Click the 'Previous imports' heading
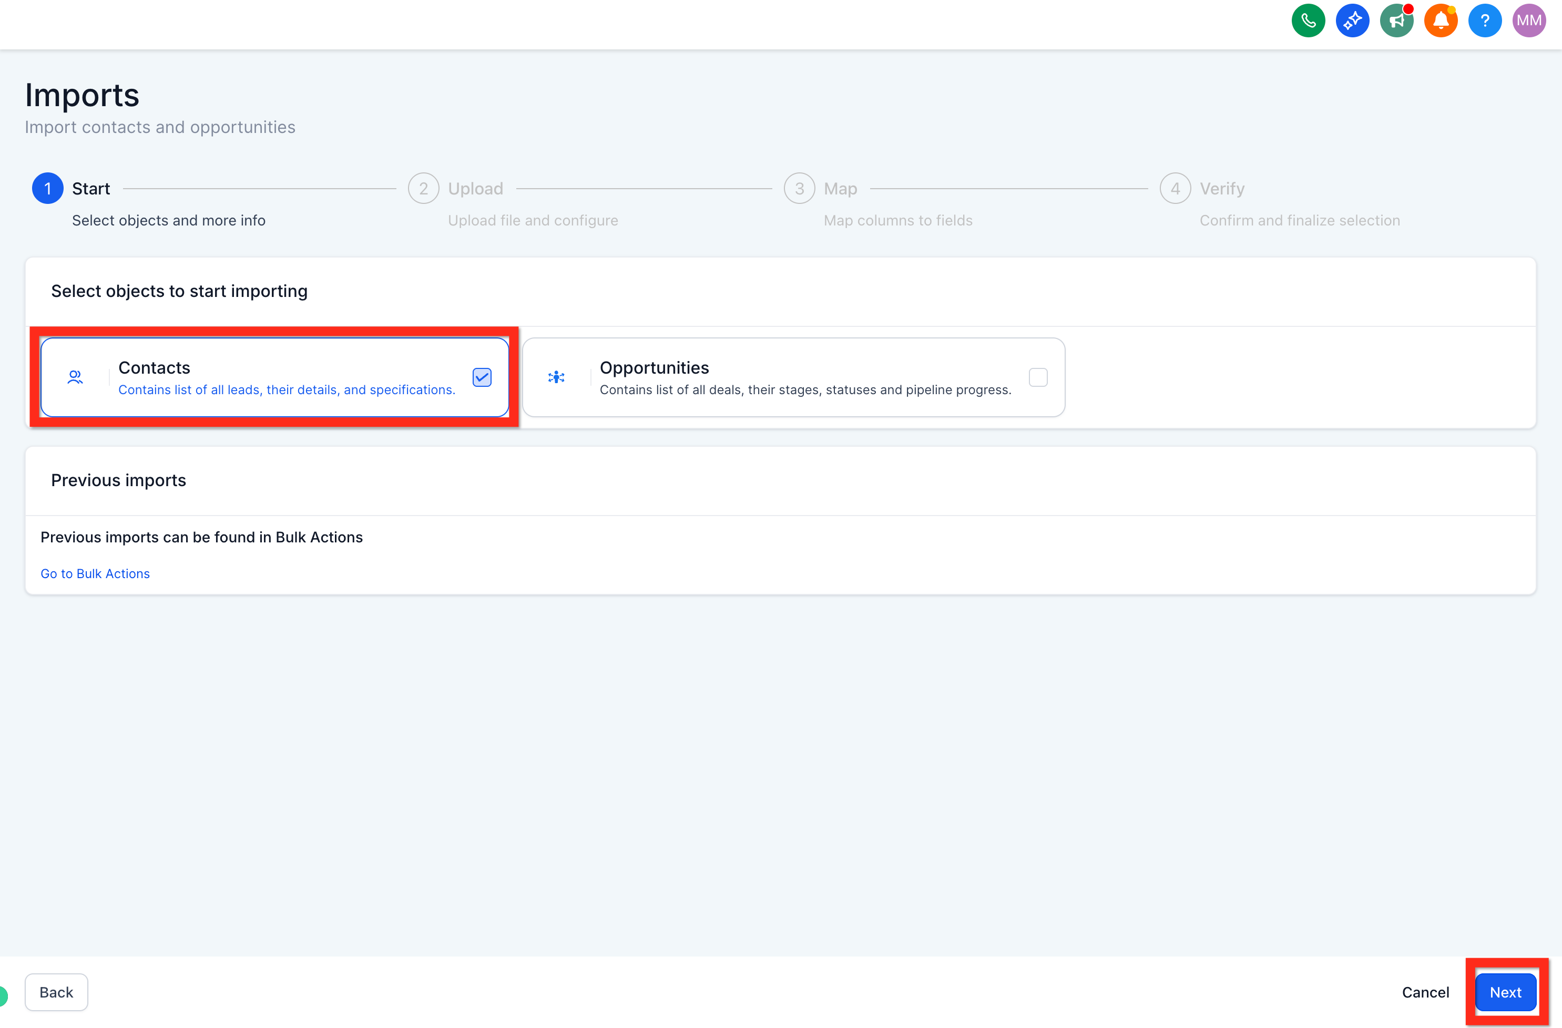This screenshot has width=1562, height=1028. click(x=119, y=480)
